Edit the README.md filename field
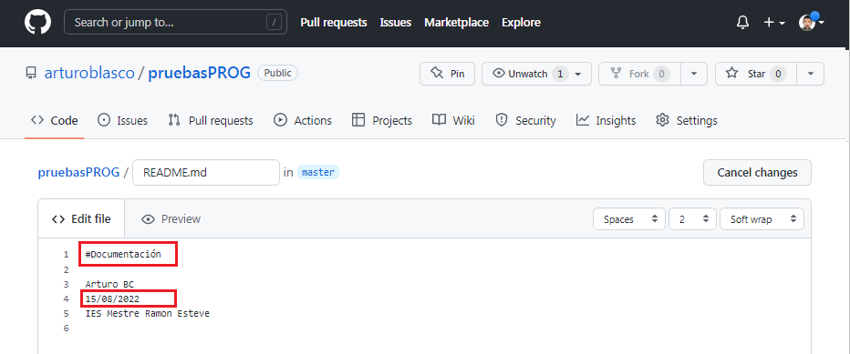This screenshot has width=850, height=354. (x=206, y=173)
